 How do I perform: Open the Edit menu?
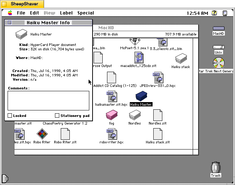pos(34,13)
